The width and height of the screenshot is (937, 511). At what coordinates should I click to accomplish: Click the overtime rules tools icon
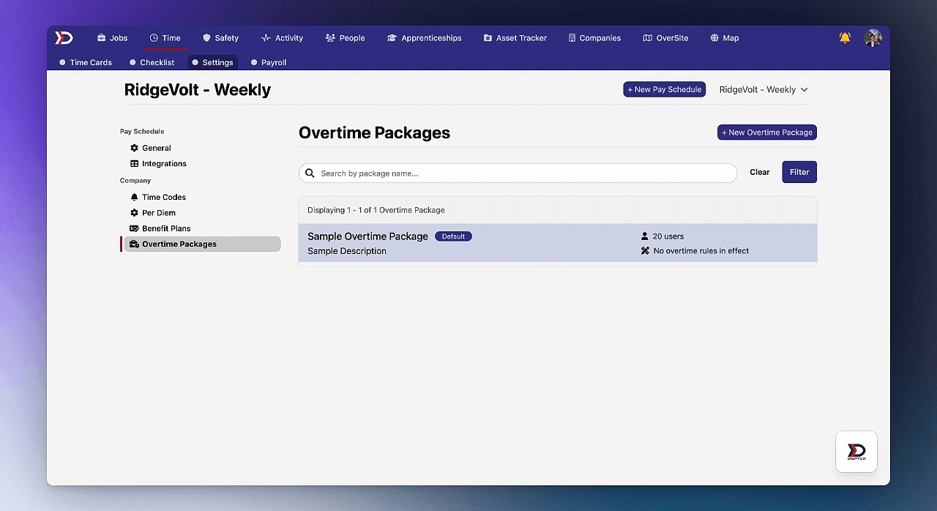645,251
